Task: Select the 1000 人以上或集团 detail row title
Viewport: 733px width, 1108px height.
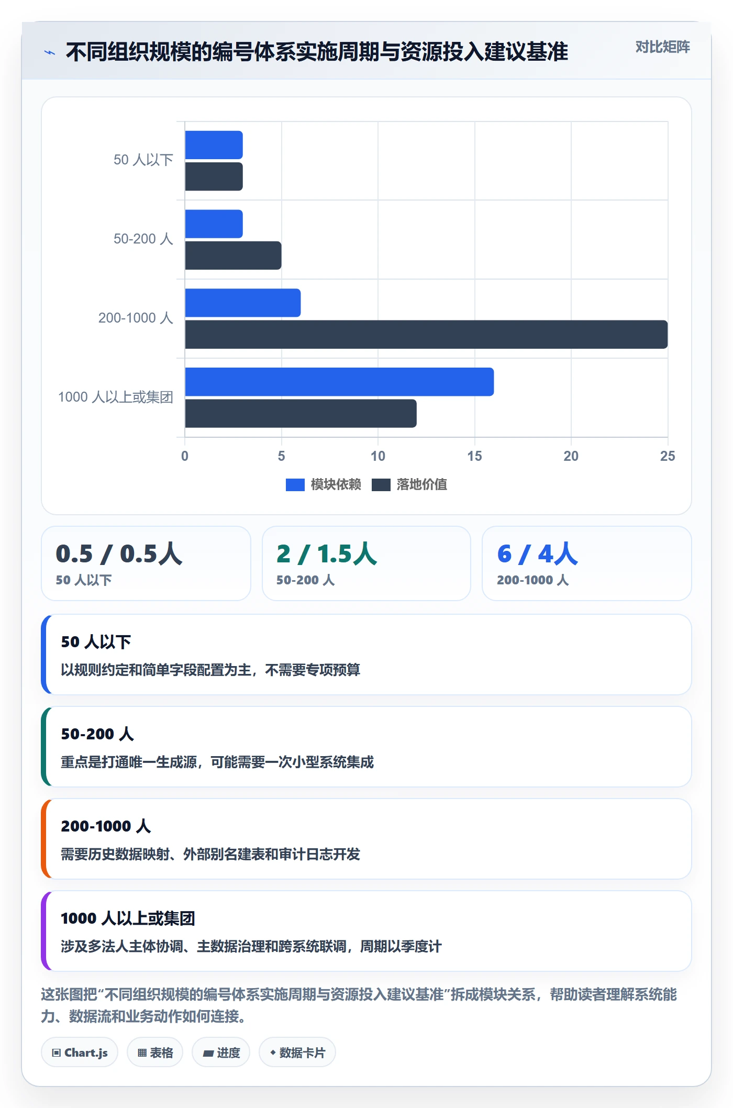Action: click(128, 918)
